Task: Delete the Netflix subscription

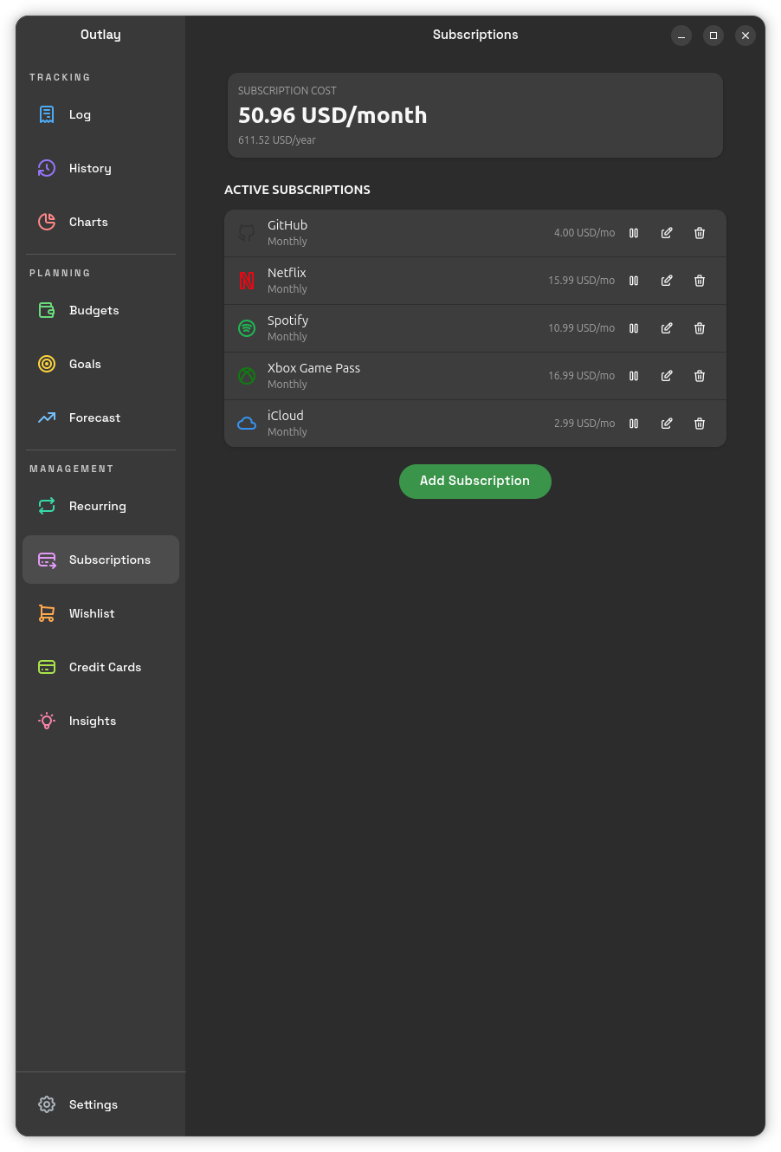Action: pyautogui.click(x=700, y=281)
